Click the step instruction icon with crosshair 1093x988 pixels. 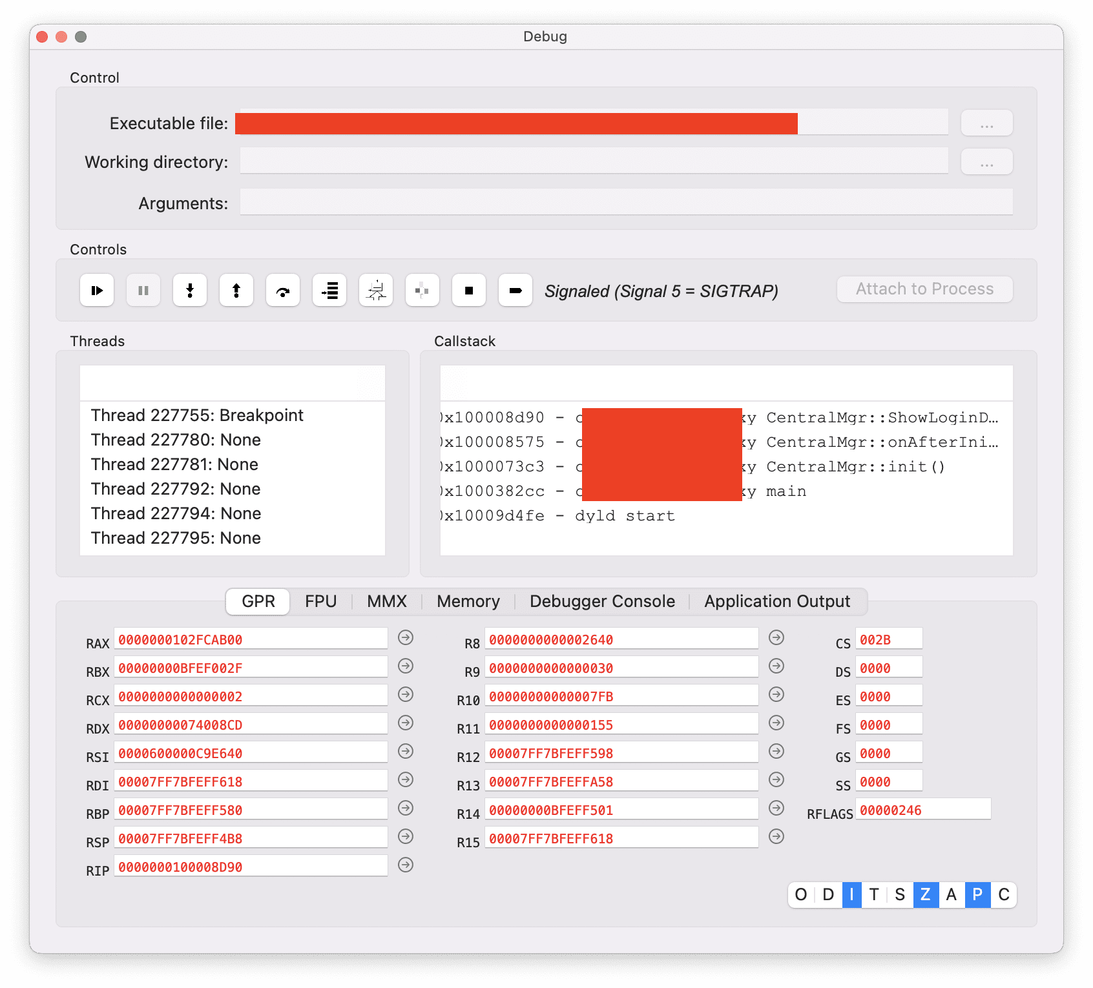pyautogui.click(x=376, y=291)
